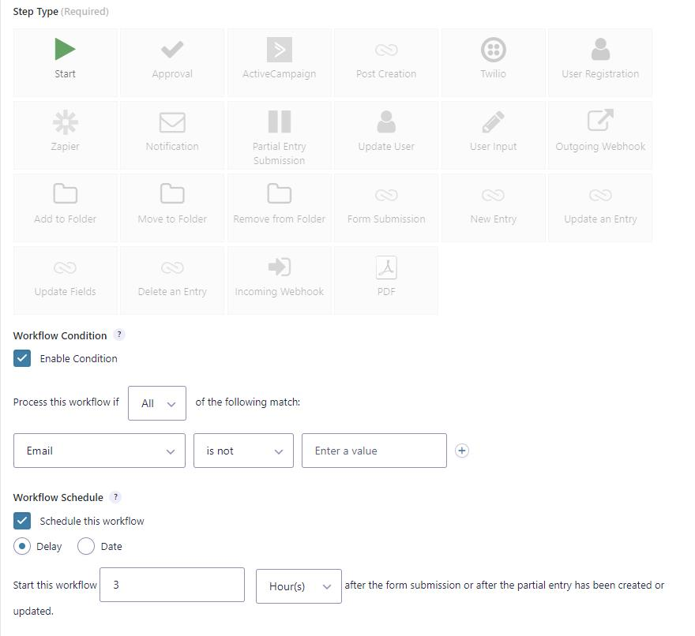
Task: Select the Post Creation step
Action: point(386,62)
